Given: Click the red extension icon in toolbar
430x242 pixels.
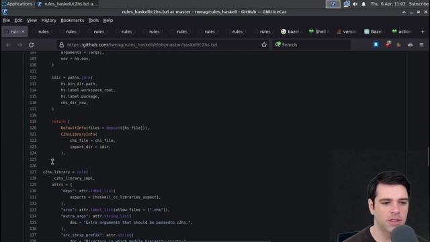Looking at the screenshot, I should point(388,44).
